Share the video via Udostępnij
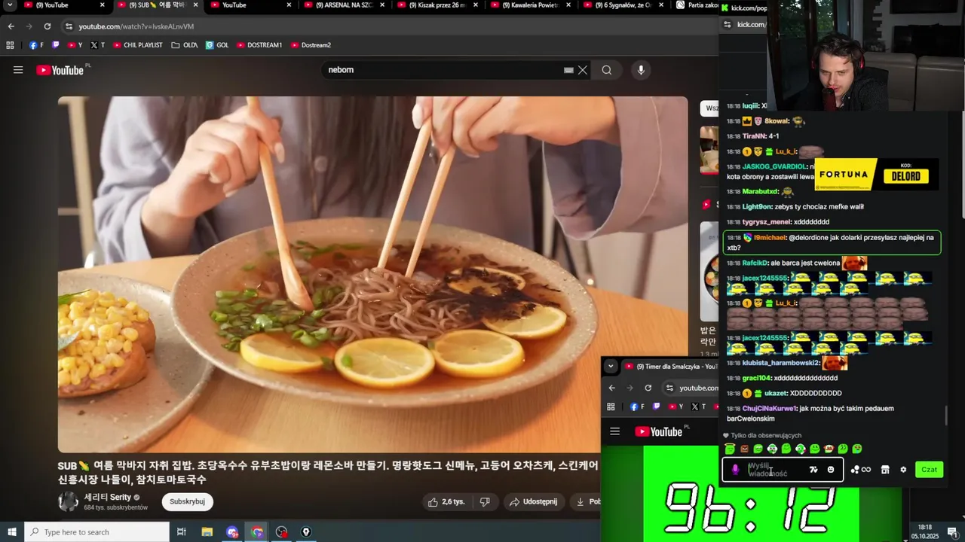965x542 pixels. (x=533, y=501)
